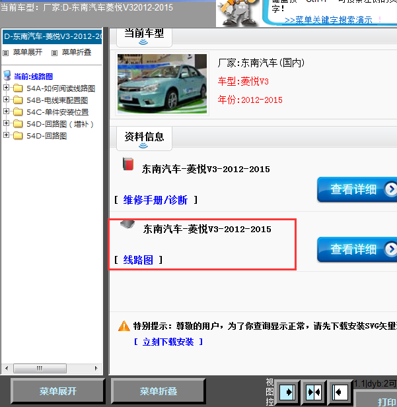Image resolution: width=397 pixels, height=407 pixels.
Task: Click the sidebar scrollbar right arrow
Action: click(96, 368)
